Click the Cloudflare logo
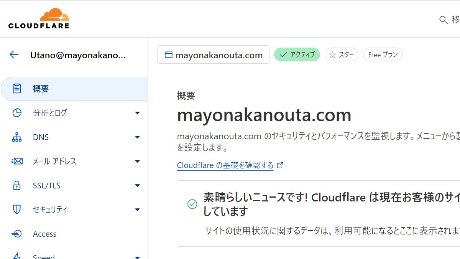The image size is (460, 259). point(39,18)
